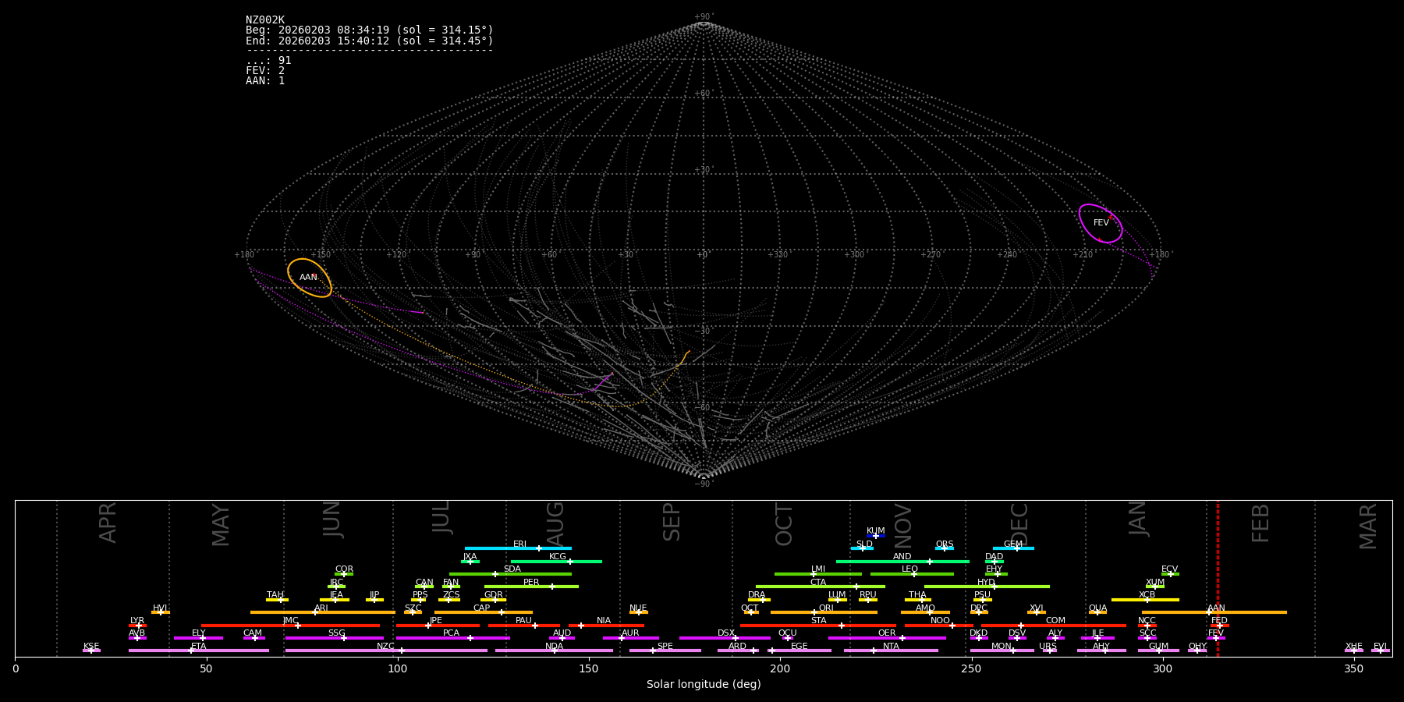Select the PCA shower bar
Viewport: 1404px width, 702px height.
452,638
